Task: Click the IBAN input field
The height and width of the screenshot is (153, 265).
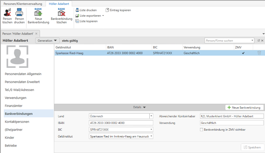Action: point(121,123)
